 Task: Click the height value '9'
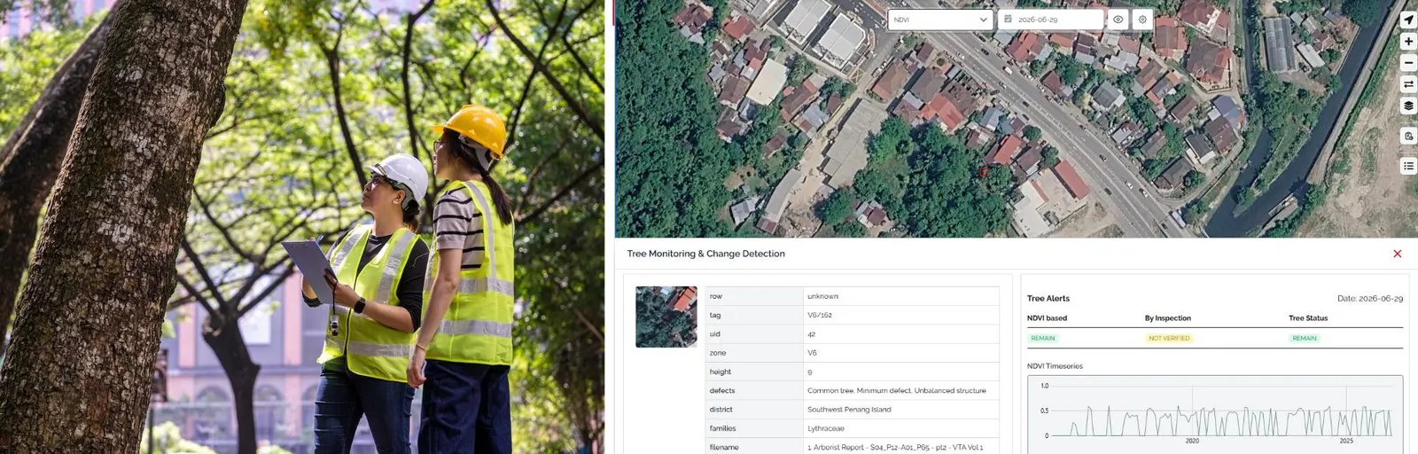pyautogui.click(x=809, y=372)
